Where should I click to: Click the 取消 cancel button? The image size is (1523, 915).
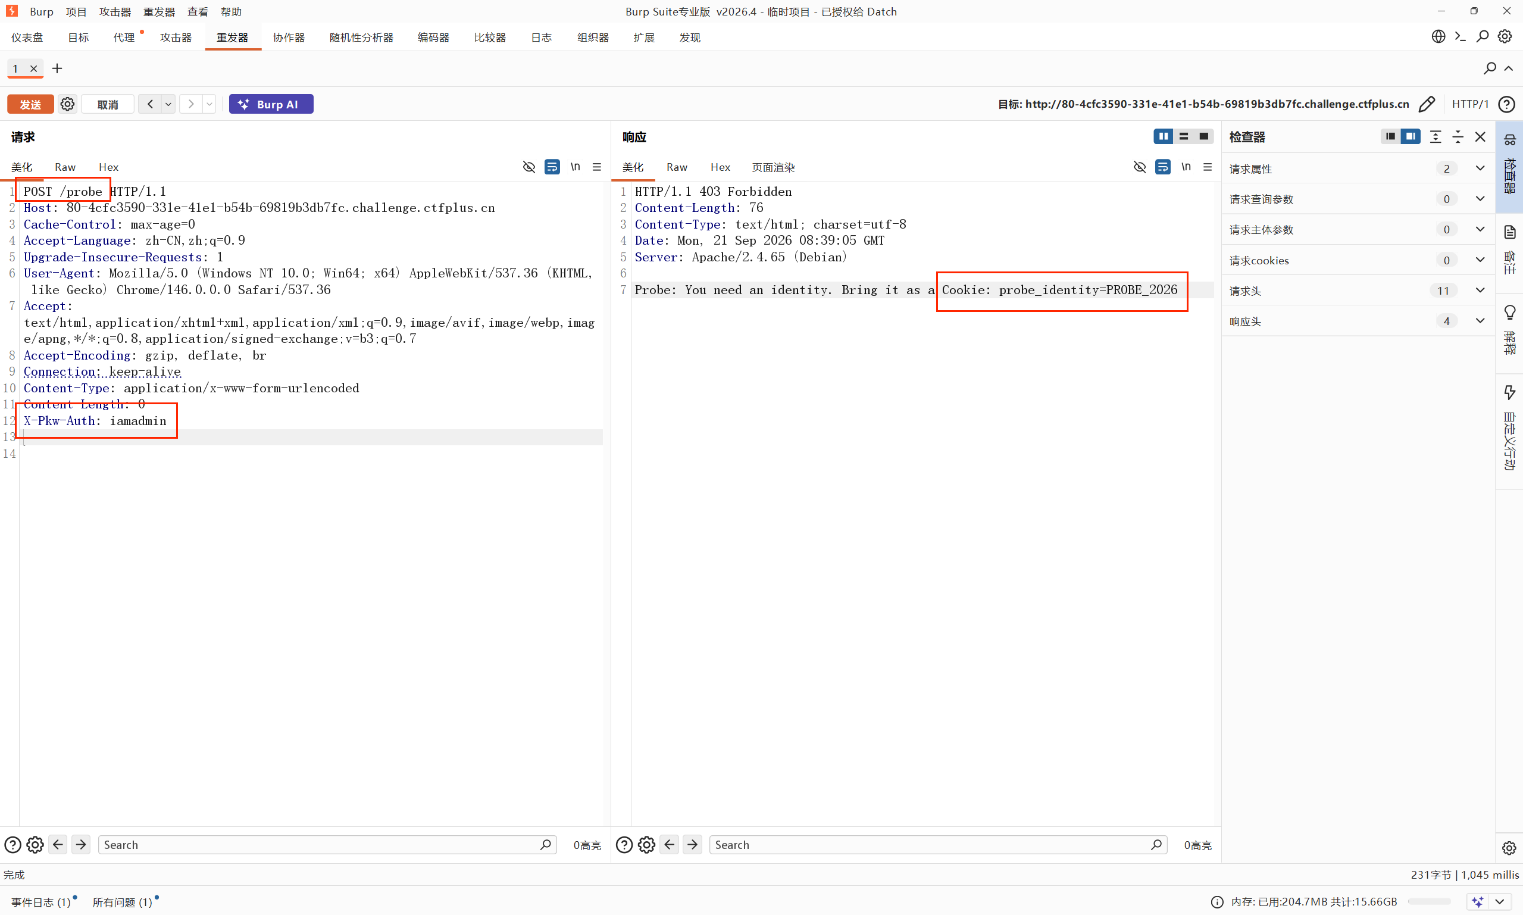(x=108, y=104)
